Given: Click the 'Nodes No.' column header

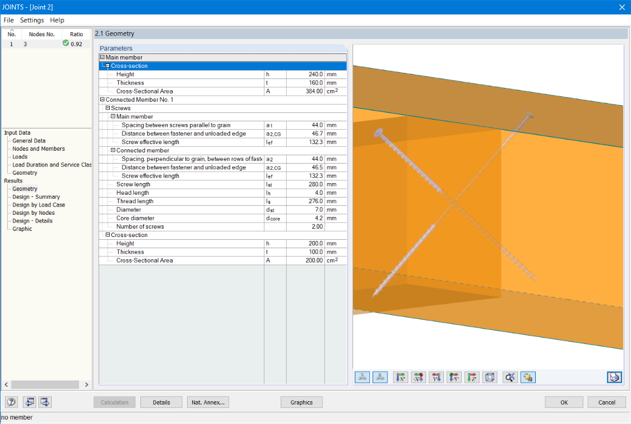Looking at the screenshot, I should pyautogui.click(x=41, y=34).
